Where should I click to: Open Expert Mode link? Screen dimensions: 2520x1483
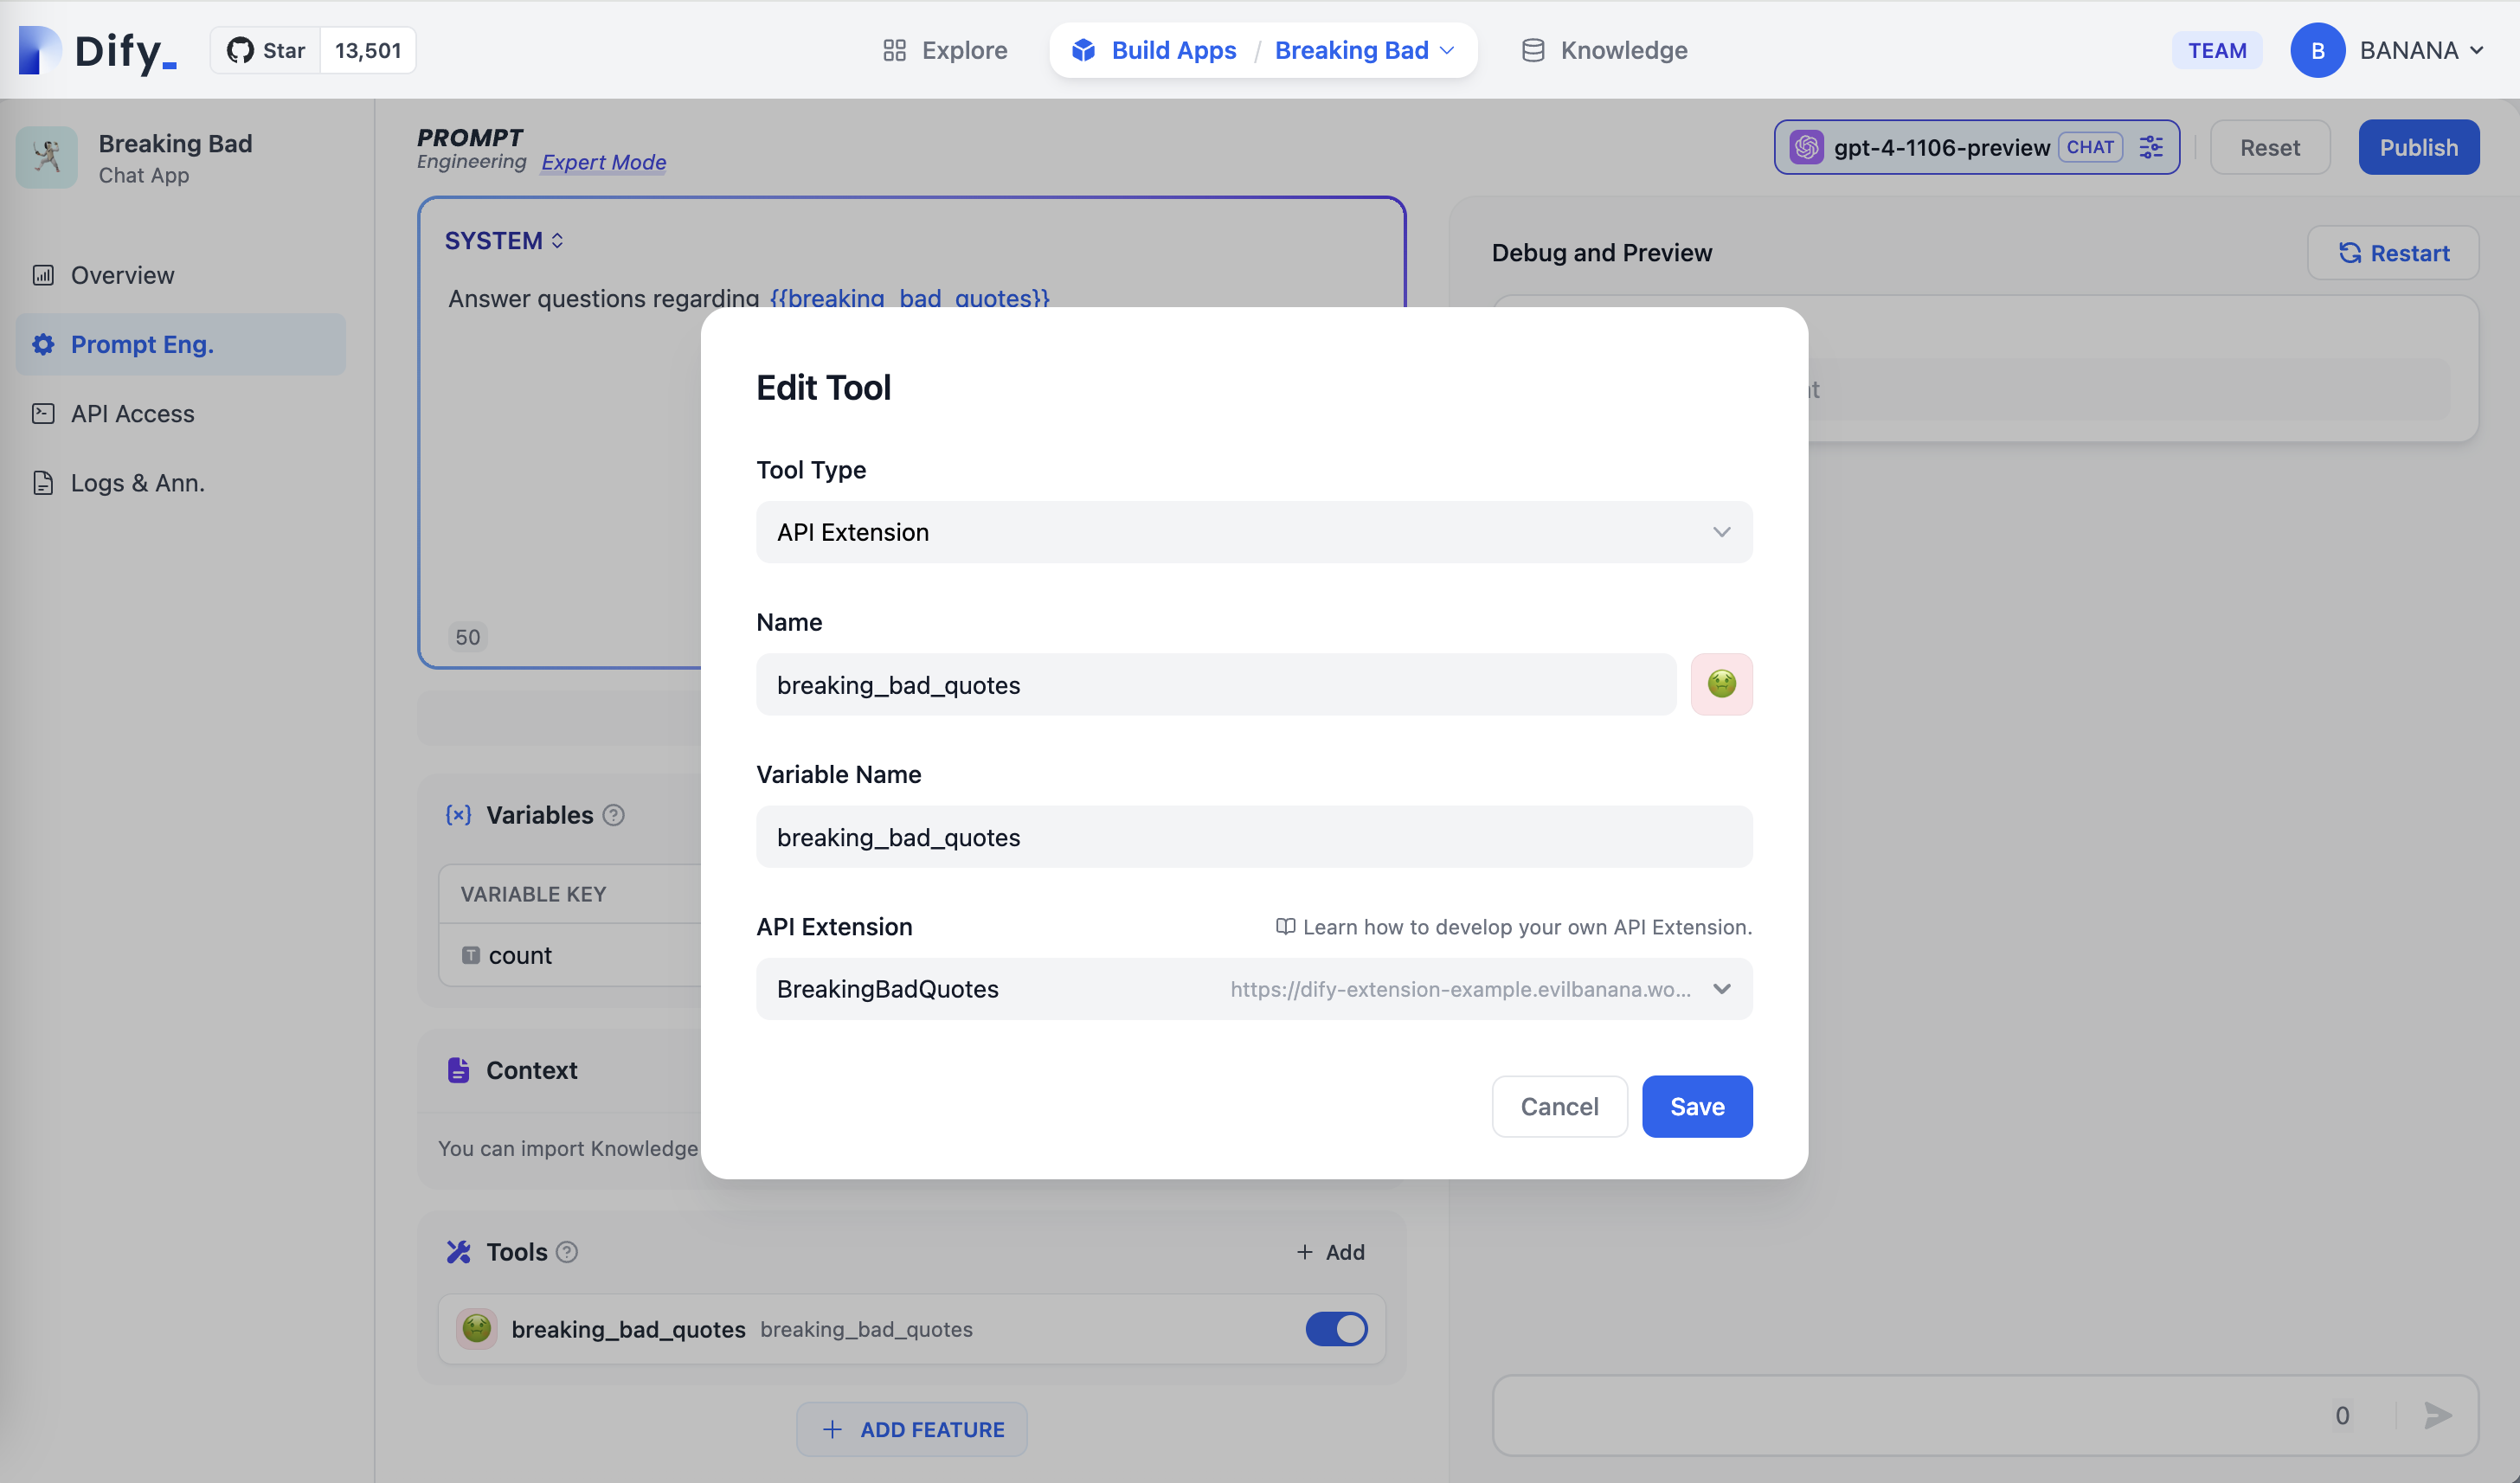[603, 162]
